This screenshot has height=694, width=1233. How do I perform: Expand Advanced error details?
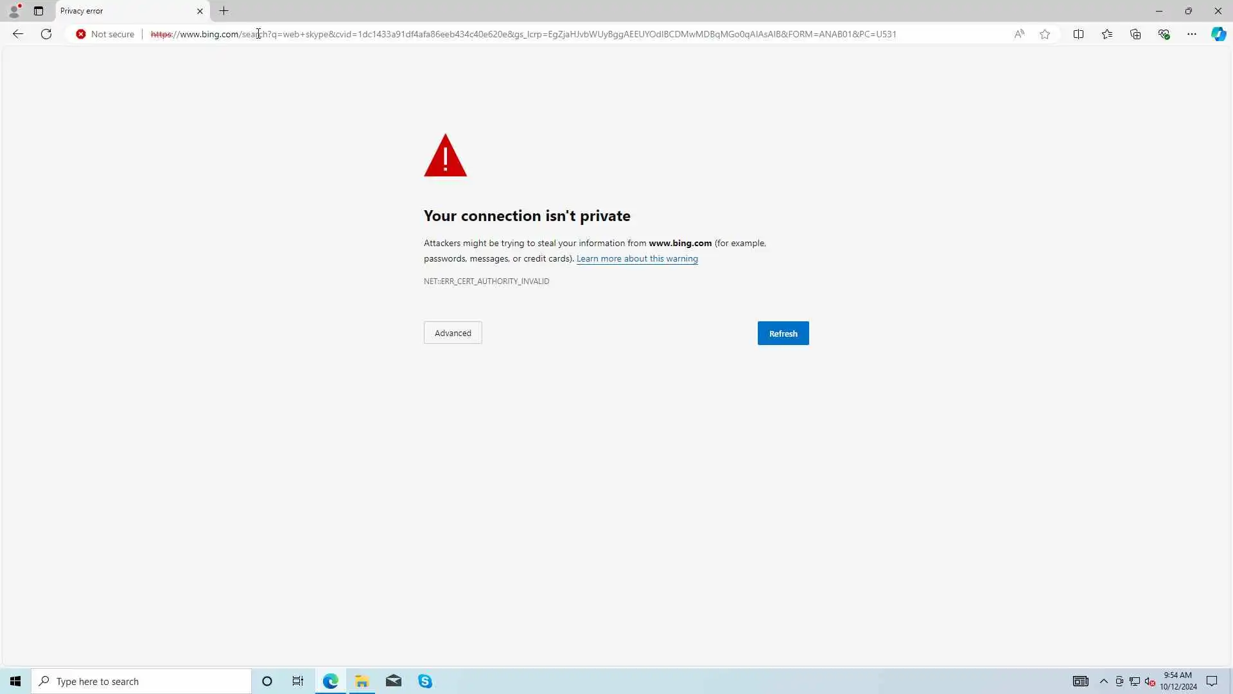[453, 333]
